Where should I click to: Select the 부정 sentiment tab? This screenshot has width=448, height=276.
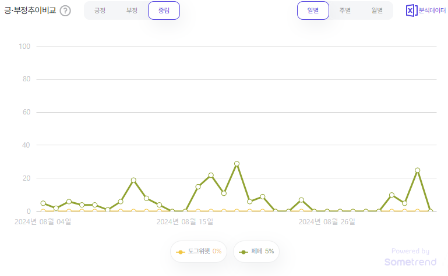(132, 10)
